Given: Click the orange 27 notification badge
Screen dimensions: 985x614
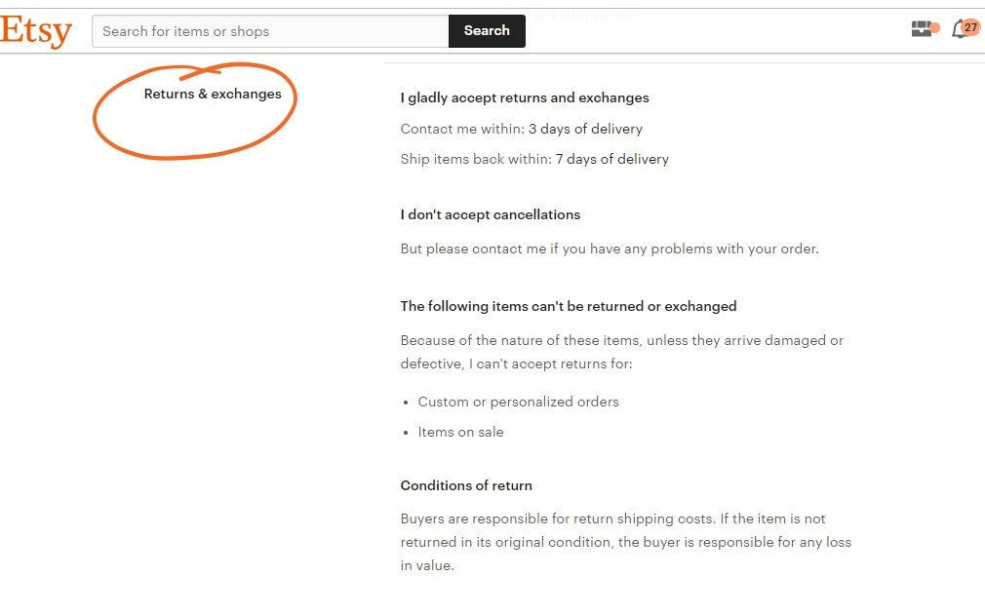Looking at the screenshot, I should (x=971, y=27).
